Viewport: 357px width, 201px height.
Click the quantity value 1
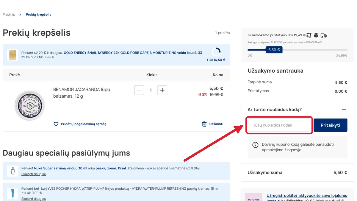pos(151,90)
